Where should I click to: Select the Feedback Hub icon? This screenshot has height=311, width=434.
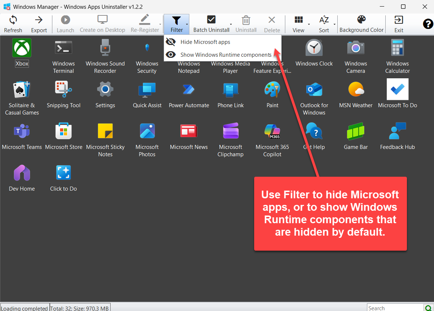397,131
